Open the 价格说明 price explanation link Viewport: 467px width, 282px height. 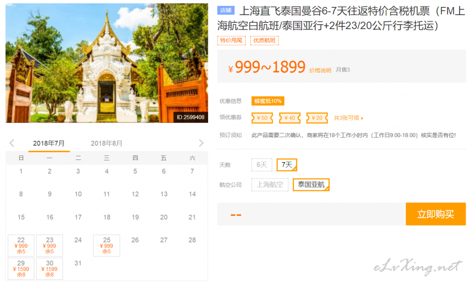coord(320,70)
